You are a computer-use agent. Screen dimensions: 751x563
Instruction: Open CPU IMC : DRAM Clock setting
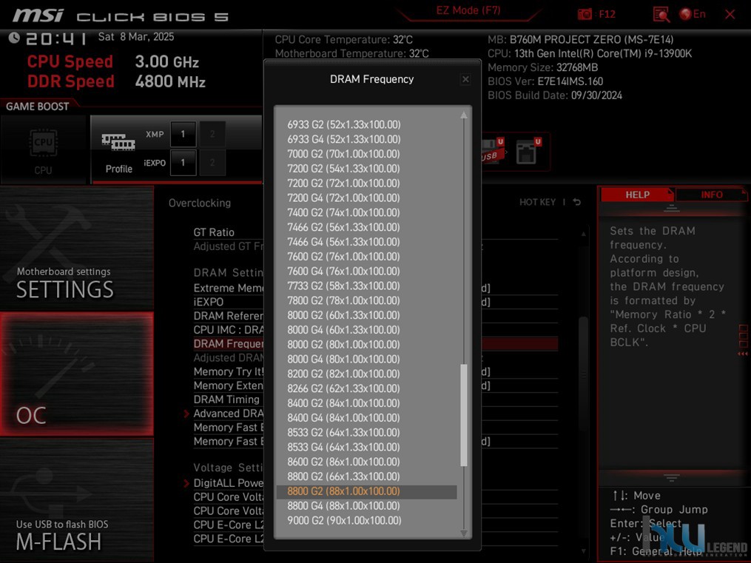[x=229, y=330]
